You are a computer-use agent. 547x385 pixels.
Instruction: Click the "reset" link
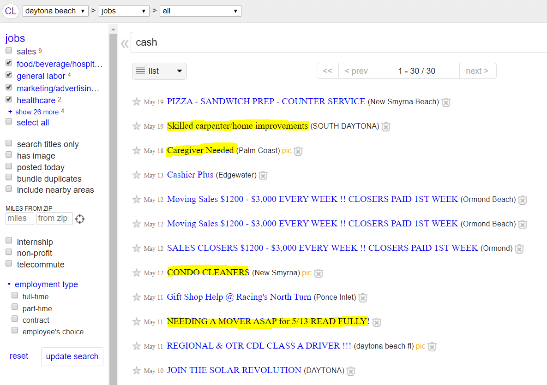click(x=19, y=356)
